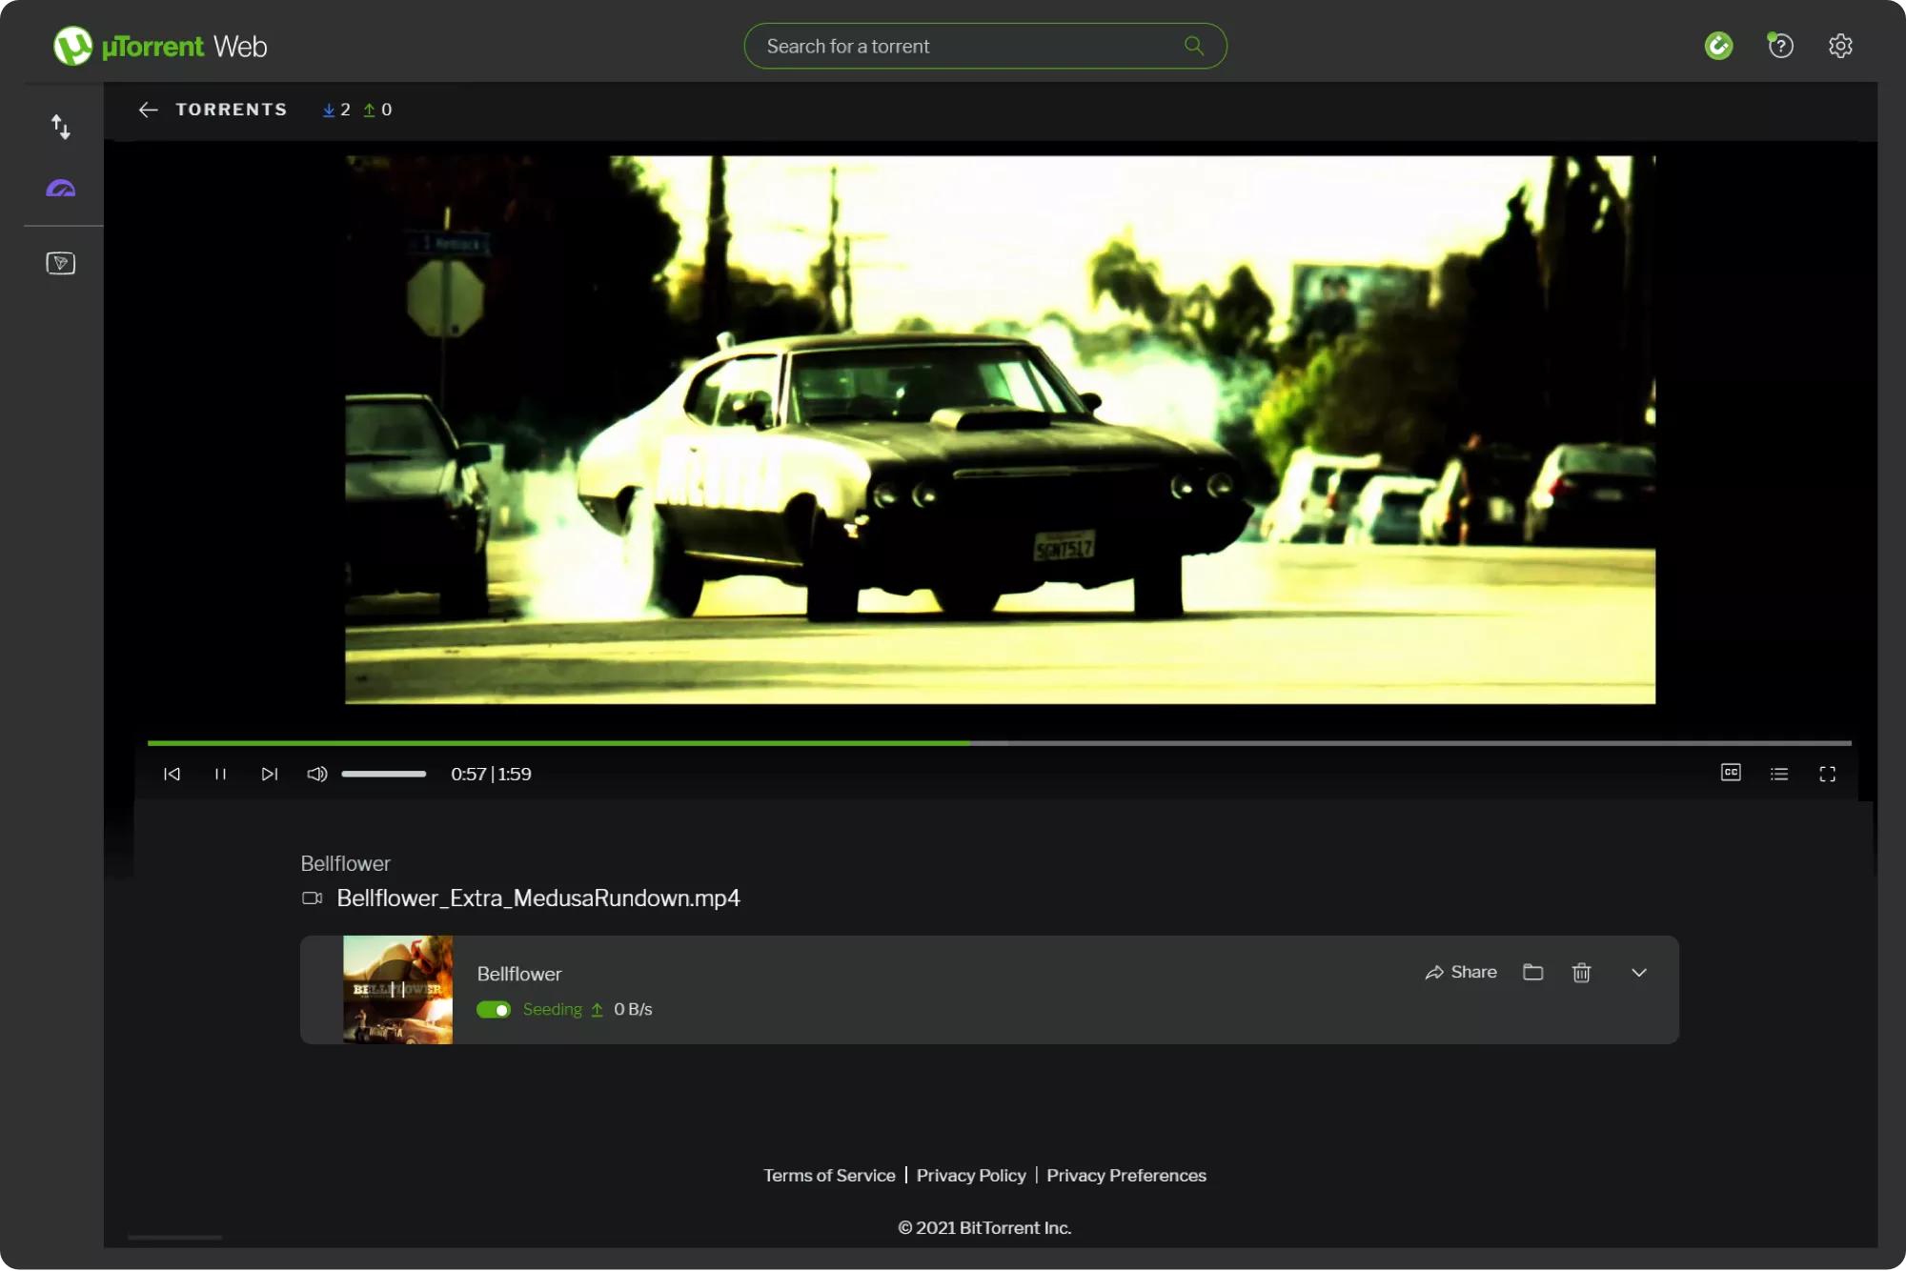Pause the playing video

tap(220, 774)
